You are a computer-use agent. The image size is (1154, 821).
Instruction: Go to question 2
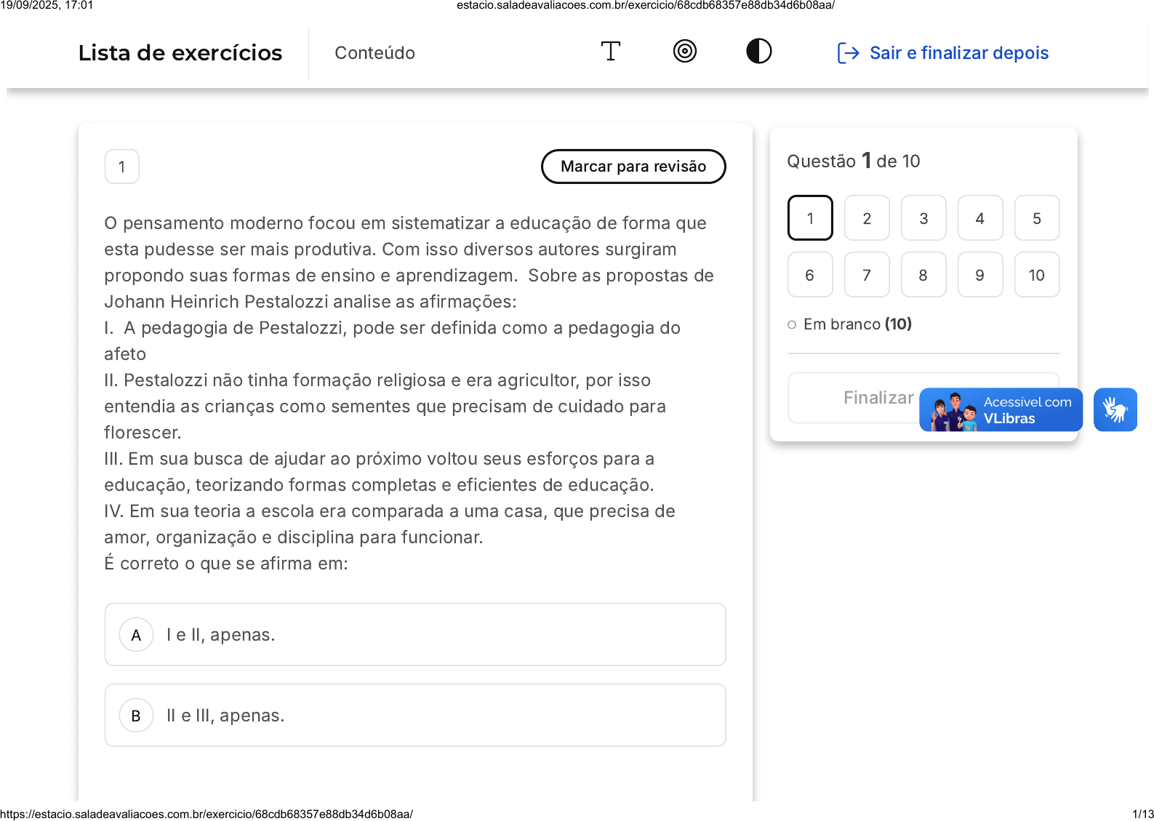(x=867, y=218)
